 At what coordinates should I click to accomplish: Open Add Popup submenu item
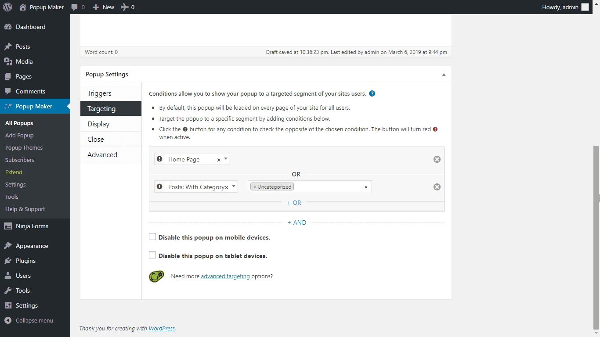19,136
